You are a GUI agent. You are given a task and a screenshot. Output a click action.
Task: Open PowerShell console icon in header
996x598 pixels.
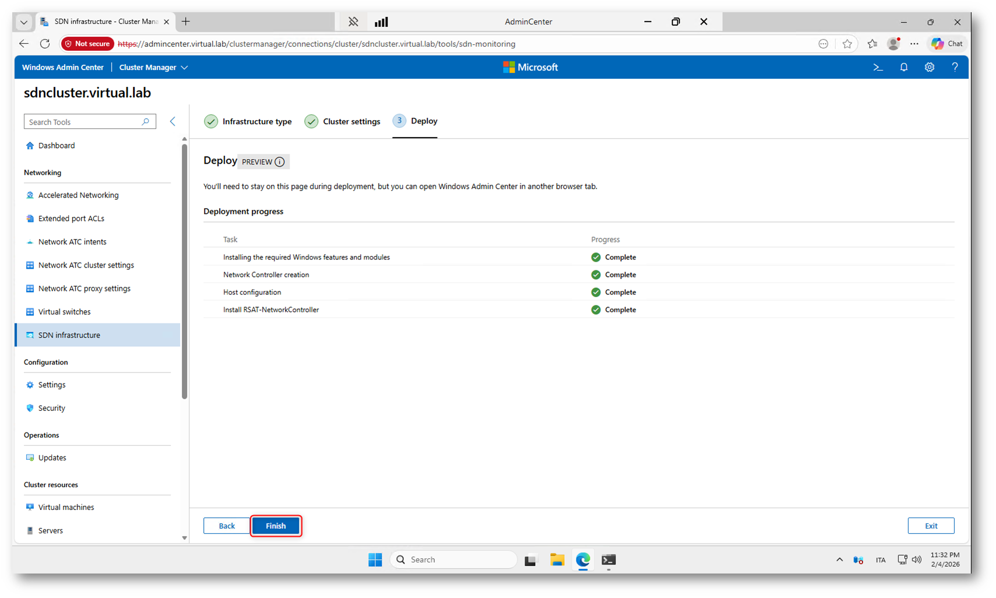tap(878, 68)
